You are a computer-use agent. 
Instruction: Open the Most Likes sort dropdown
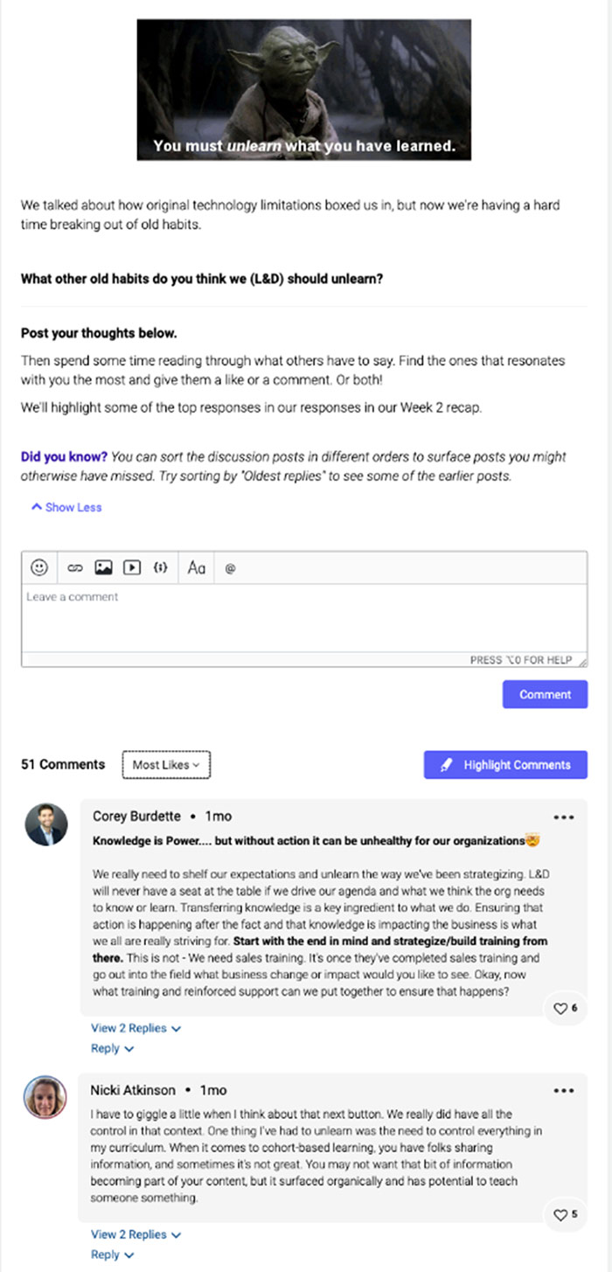click(166, 765)
